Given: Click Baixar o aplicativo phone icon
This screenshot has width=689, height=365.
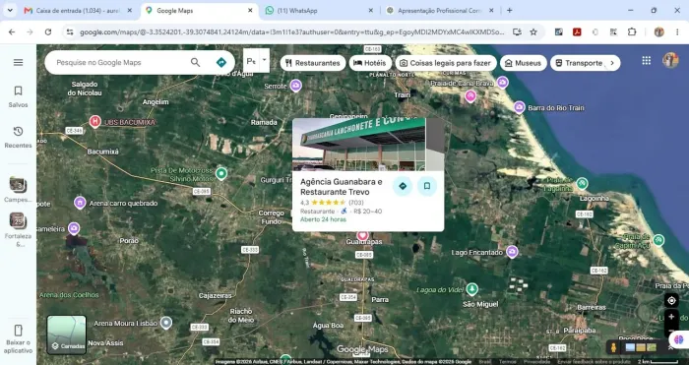Looking at the screenshot, I should 18,331.
